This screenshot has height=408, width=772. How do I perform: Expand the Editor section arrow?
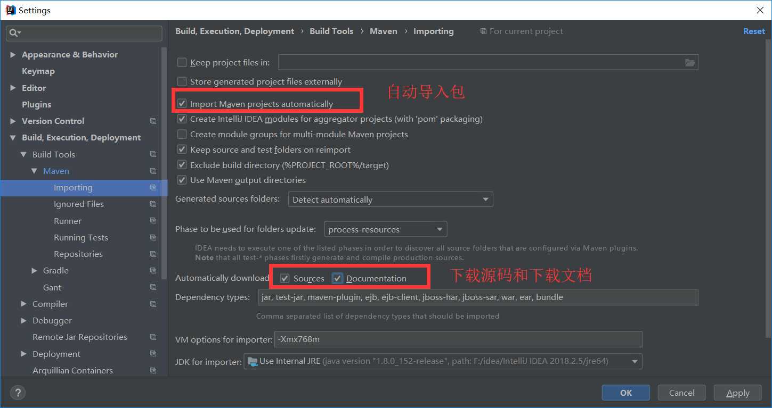13,88
